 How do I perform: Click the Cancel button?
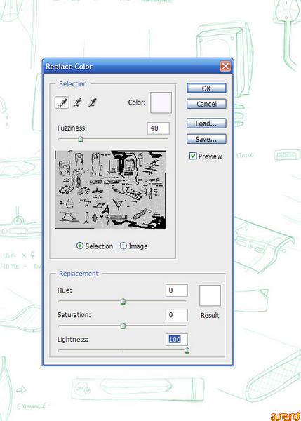[x=206, y=104]
